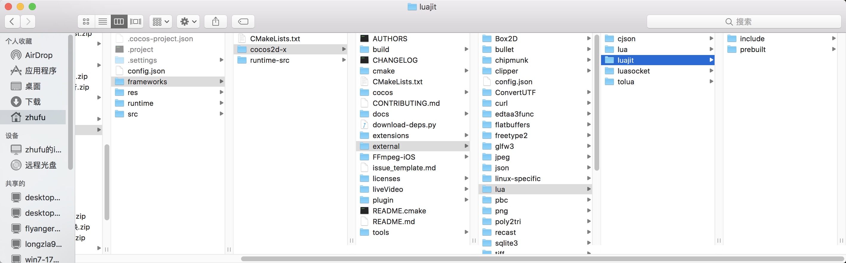Select the lua folder under linux-specific
This screenshot has height=263, width=846.
pyautogui.click(x=536, y=189)
